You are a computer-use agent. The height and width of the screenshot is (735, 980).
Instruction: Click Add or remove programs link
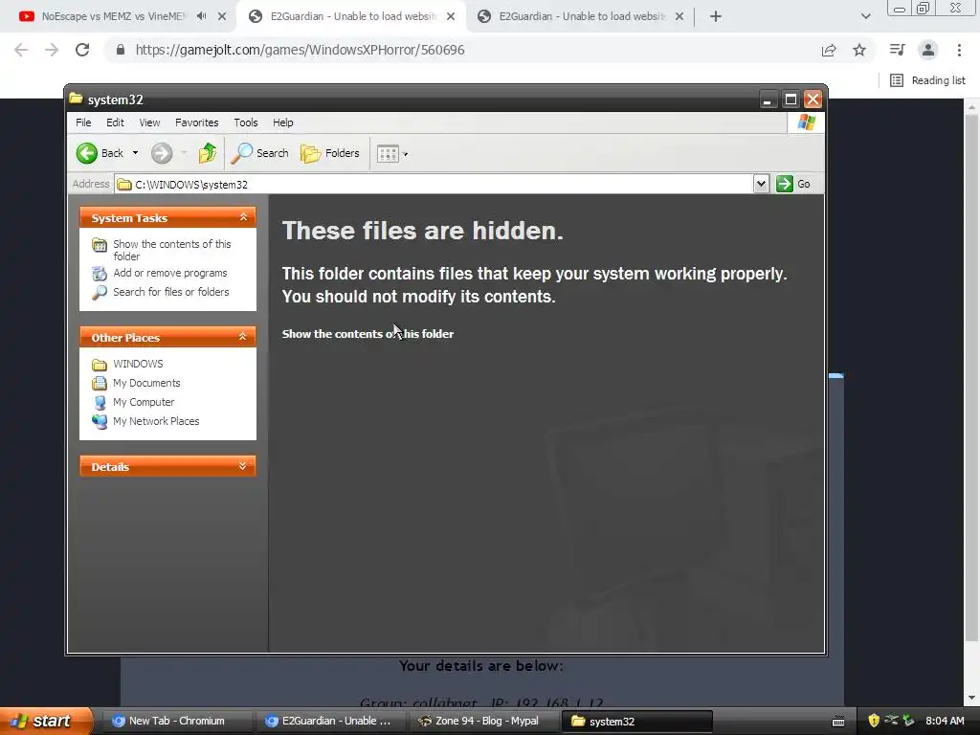point(170,273)
